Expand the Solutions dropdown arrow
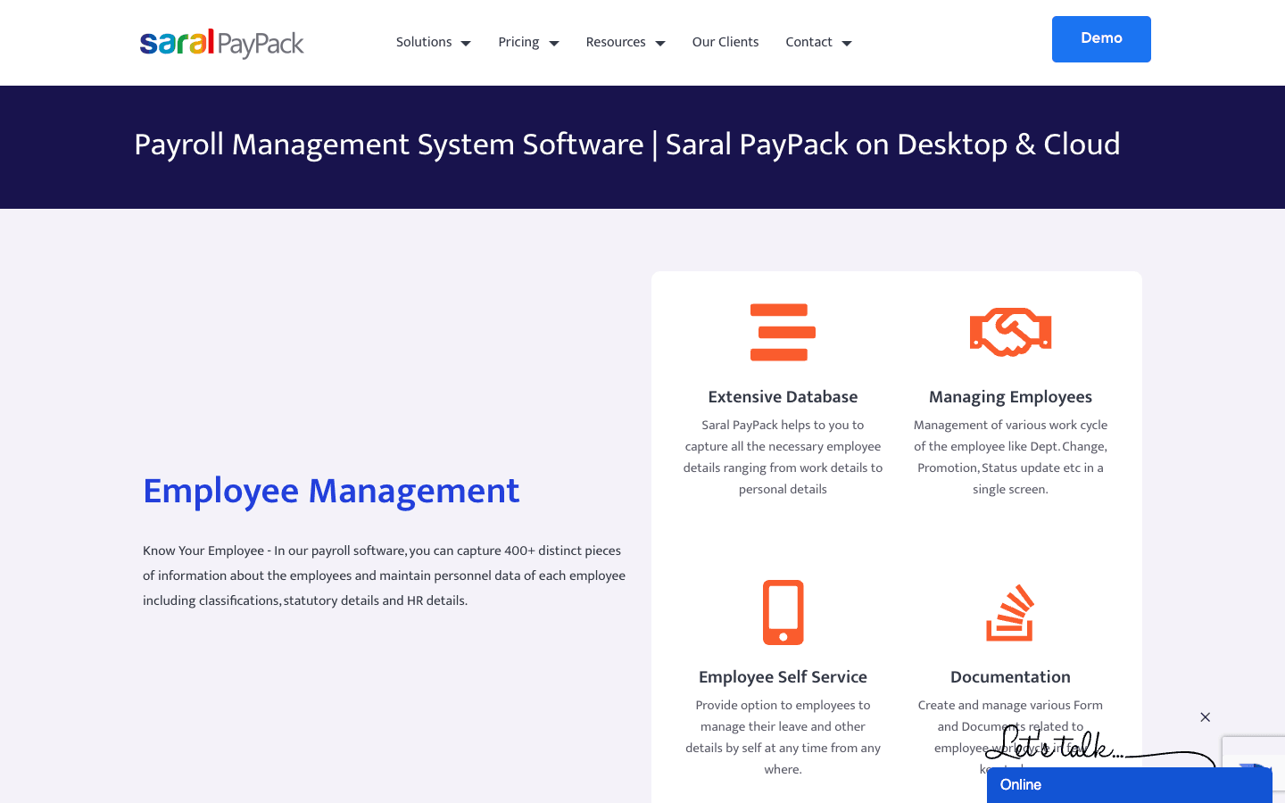1285x803 pixels. pyautogui.click(x=466, y=43)
